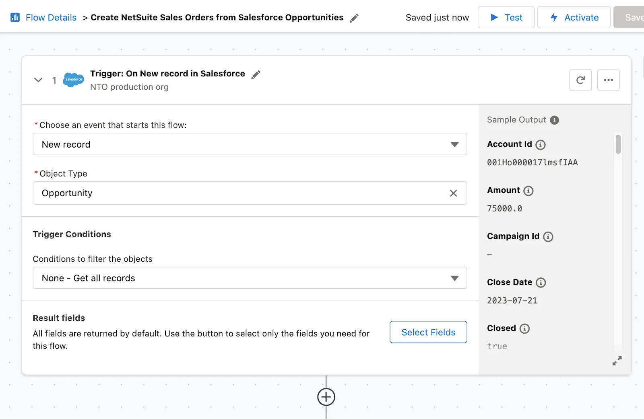Click the Salesforce cloud logo icon
The height and width of the screenshot is (419, 644).
[74, 80]
